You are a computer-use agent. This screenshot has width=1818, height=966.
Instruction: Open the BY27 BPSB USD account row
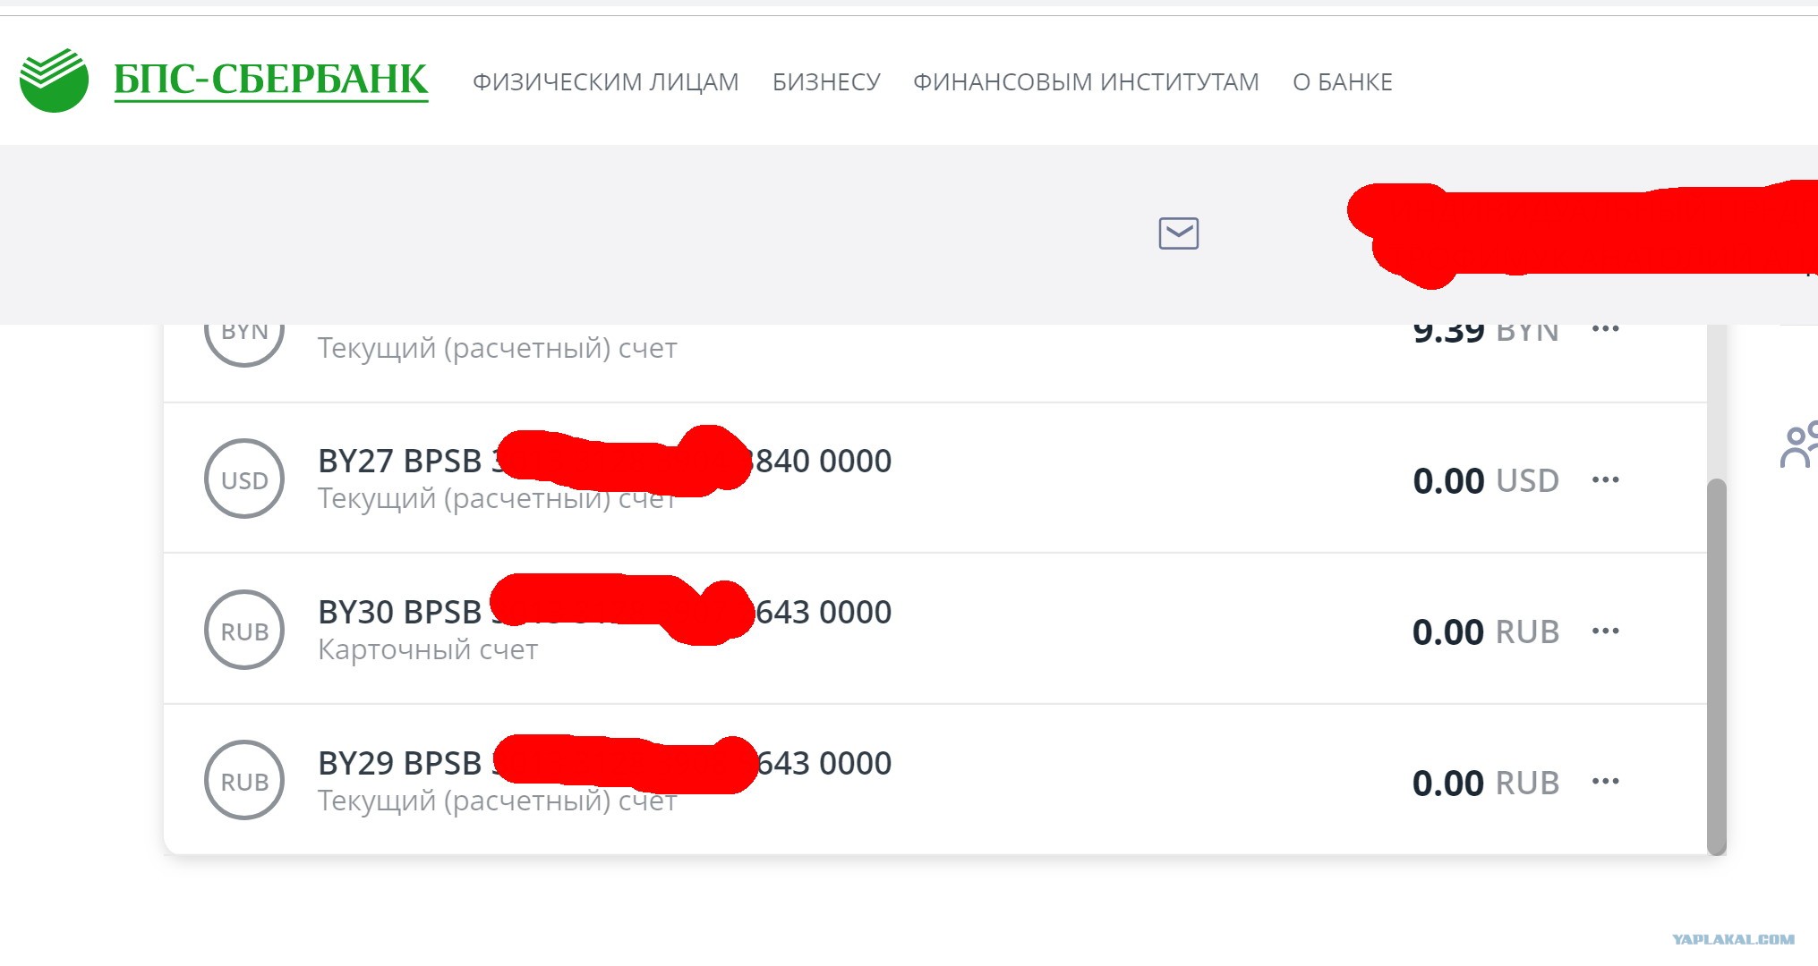tap(935, 479)
